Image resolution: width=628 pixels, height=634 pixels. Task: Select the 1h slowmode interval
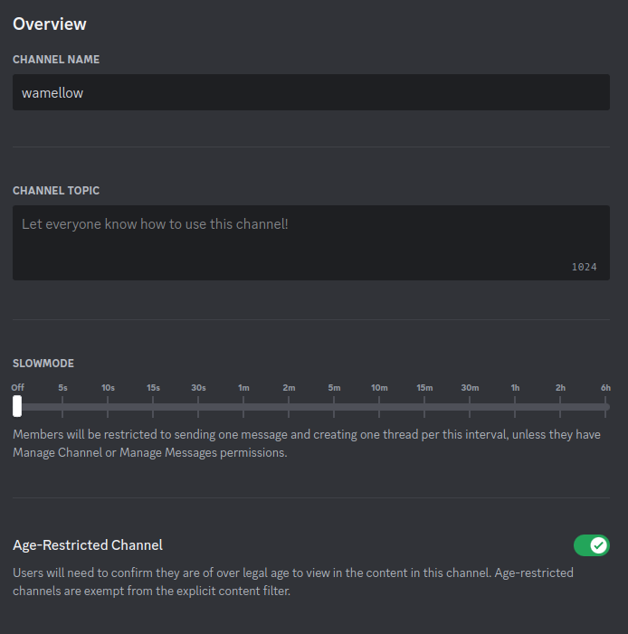pyautogui.click(x=515, y=407)
